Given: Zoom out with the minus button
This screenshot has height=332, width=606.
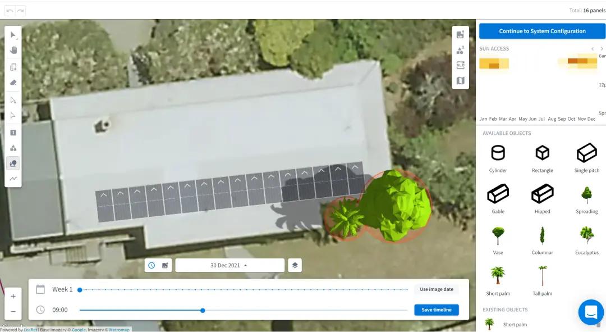Looking at the screenshot, I should pyautogui.click(x=13, y=311).
